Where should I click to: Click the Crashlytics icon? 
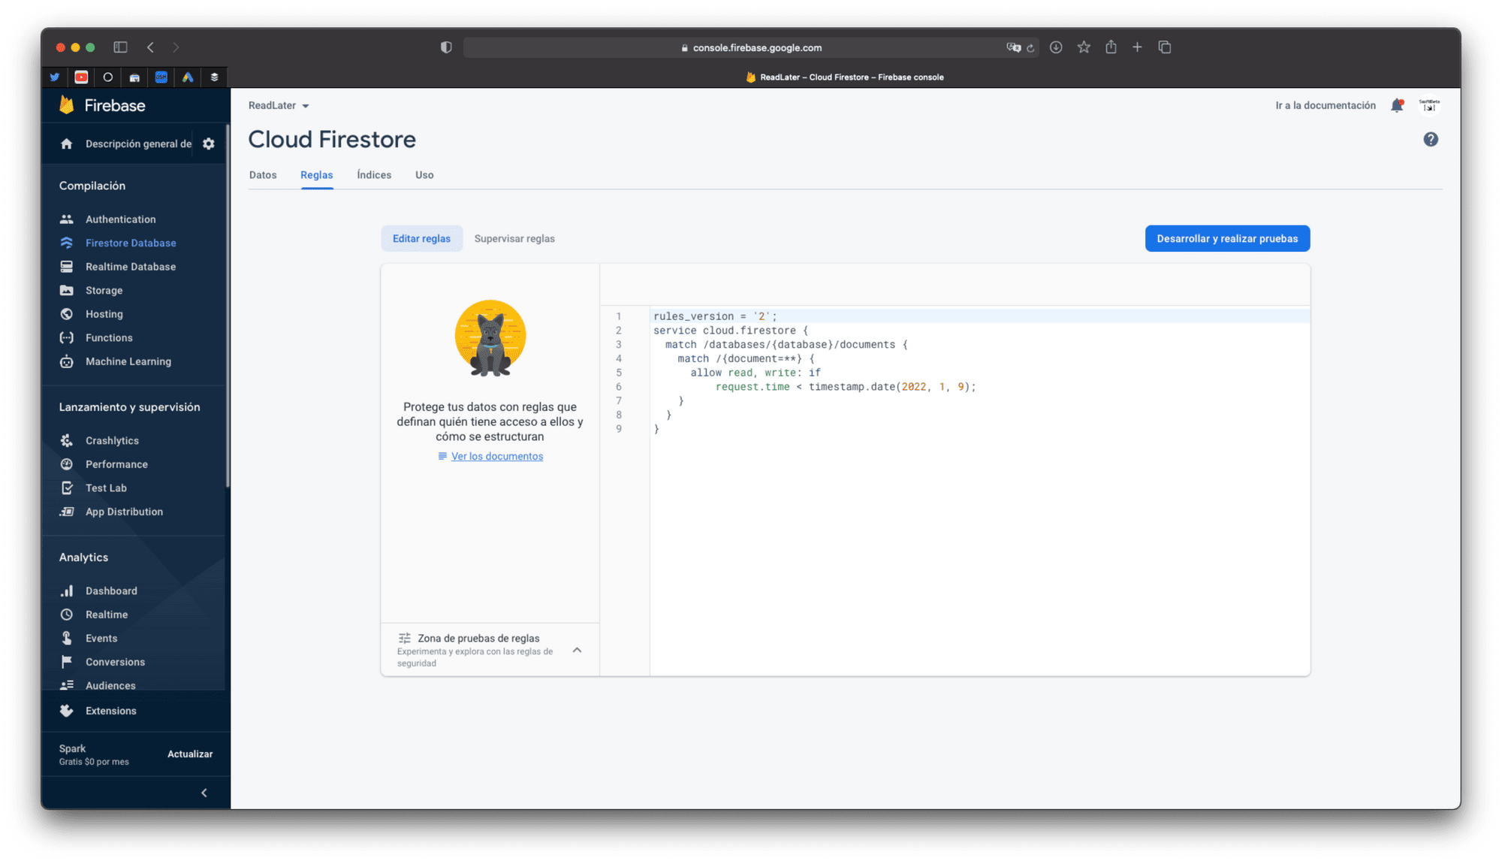67,440
